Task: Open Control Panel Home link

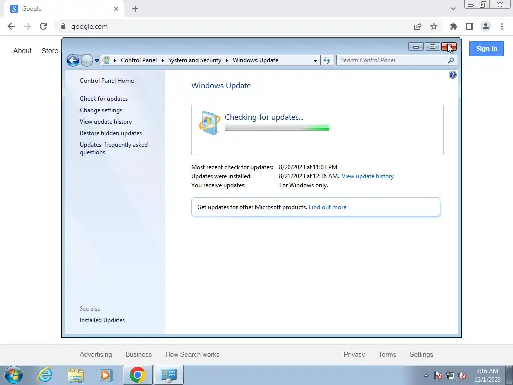Action: [107, 81]
